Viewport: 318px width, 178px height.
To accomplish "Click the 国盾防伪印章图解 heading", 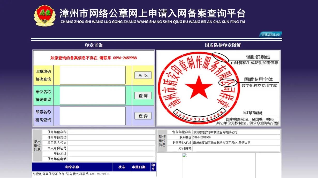I will [x=223, y=45].
